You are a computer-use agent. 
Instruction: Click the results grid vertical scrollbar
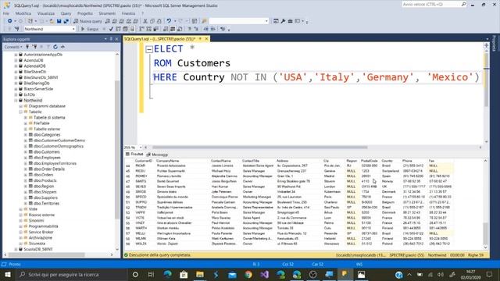(485, 234)
